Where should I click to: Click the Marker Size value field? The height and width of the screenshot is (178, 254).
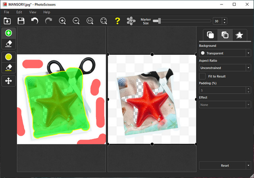[217, 21]
